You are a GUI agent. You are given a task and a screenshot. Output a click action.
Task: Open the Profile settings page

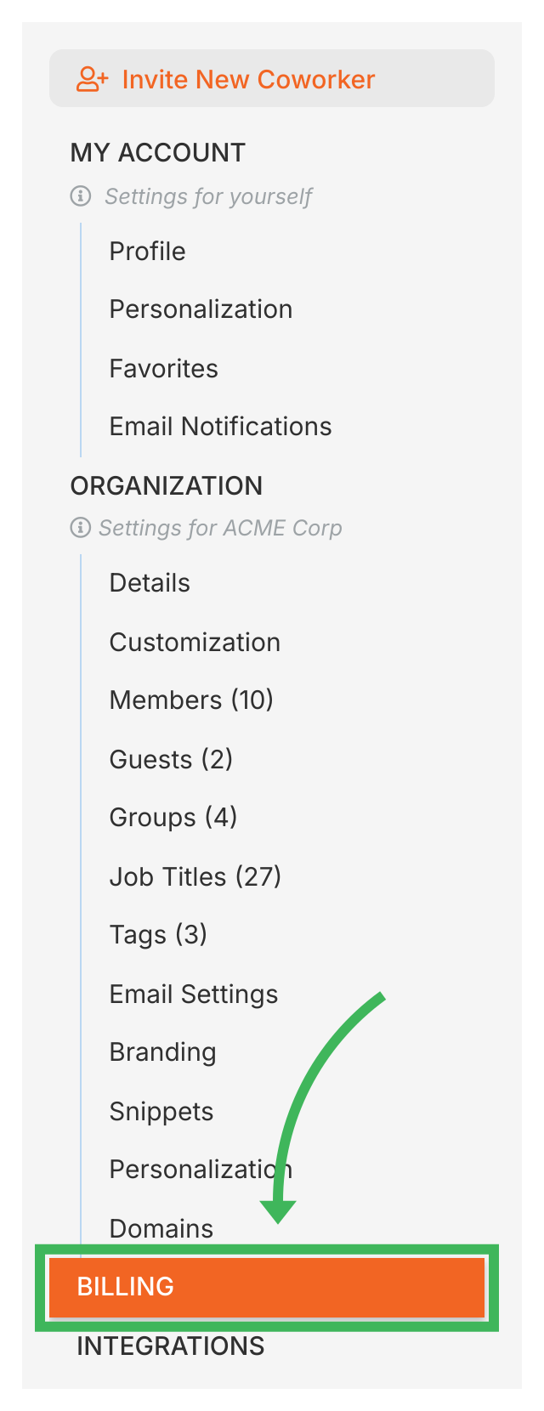[147, 252]
